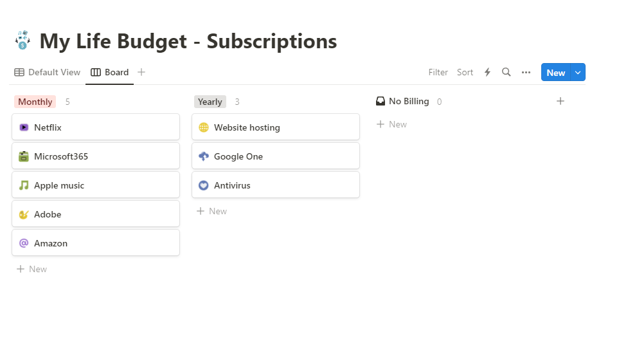Click the red Monthly group tag
Image resolution: width=619 pixels, height=350 pixels.
[x=35, y=102]
